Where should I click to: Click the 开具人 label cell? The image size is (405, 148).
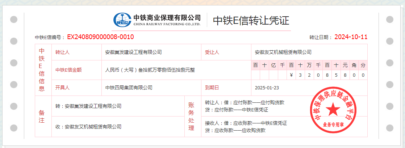pyautogui.click(x=62, y=88)
